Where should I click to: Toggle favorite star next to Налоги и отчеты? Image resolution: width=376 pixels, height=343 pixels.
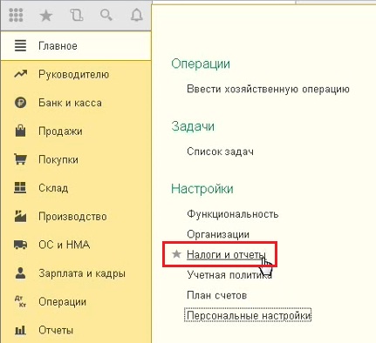tap(176, 254)
